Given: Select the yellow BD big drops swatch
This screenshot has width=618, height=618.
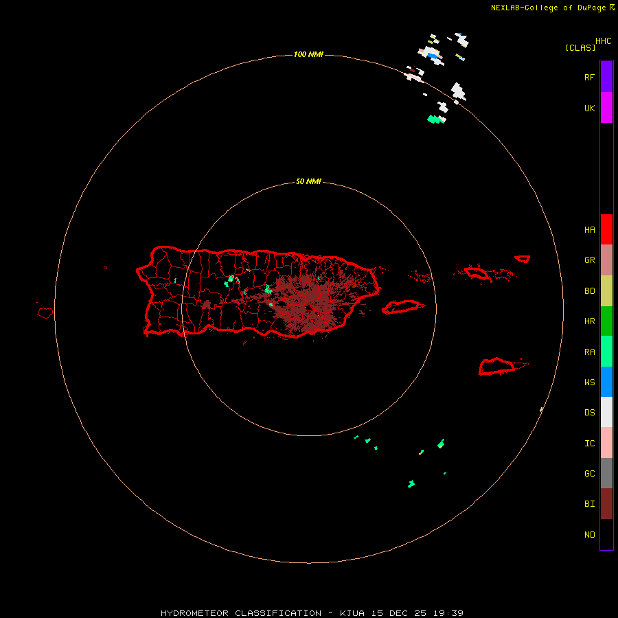Looking at the screenshot, I should [x=606, y=291].
